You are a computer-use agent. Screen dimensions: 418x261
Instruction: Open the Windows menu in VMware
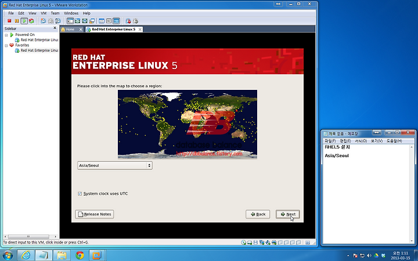(x=71, y=13)
